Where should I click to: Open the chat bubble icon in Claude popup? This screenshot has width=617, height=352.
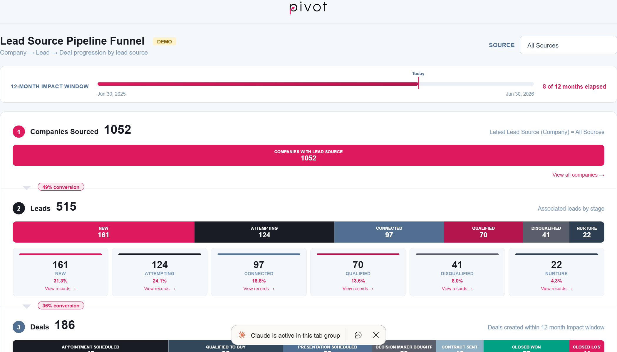(x=358, y=335)
